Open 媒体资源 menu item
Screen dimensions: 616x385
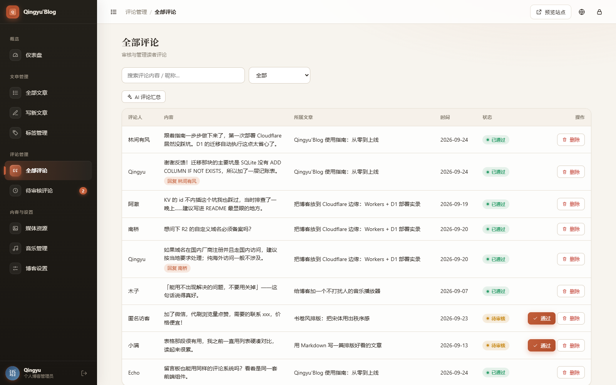click(x=48, y=228)
